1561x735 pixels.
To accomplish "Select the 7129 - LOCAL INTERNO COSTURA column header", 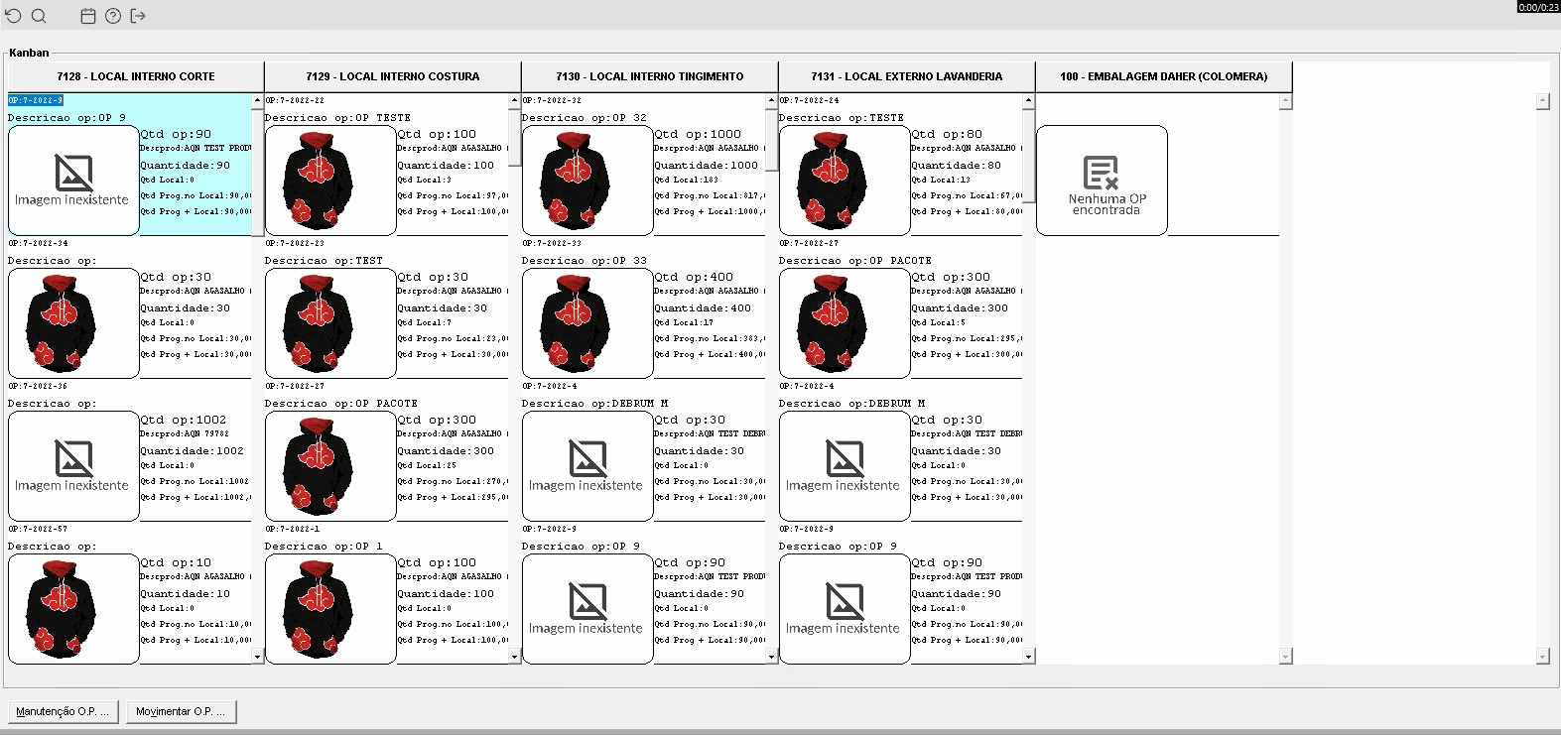I will click(393, 76).
